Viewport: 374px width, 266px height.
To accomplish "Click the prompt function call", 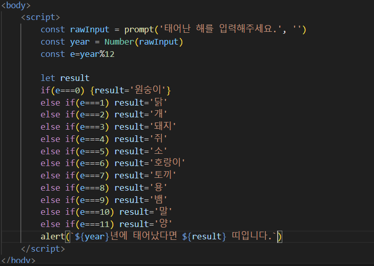I will 139,30.
